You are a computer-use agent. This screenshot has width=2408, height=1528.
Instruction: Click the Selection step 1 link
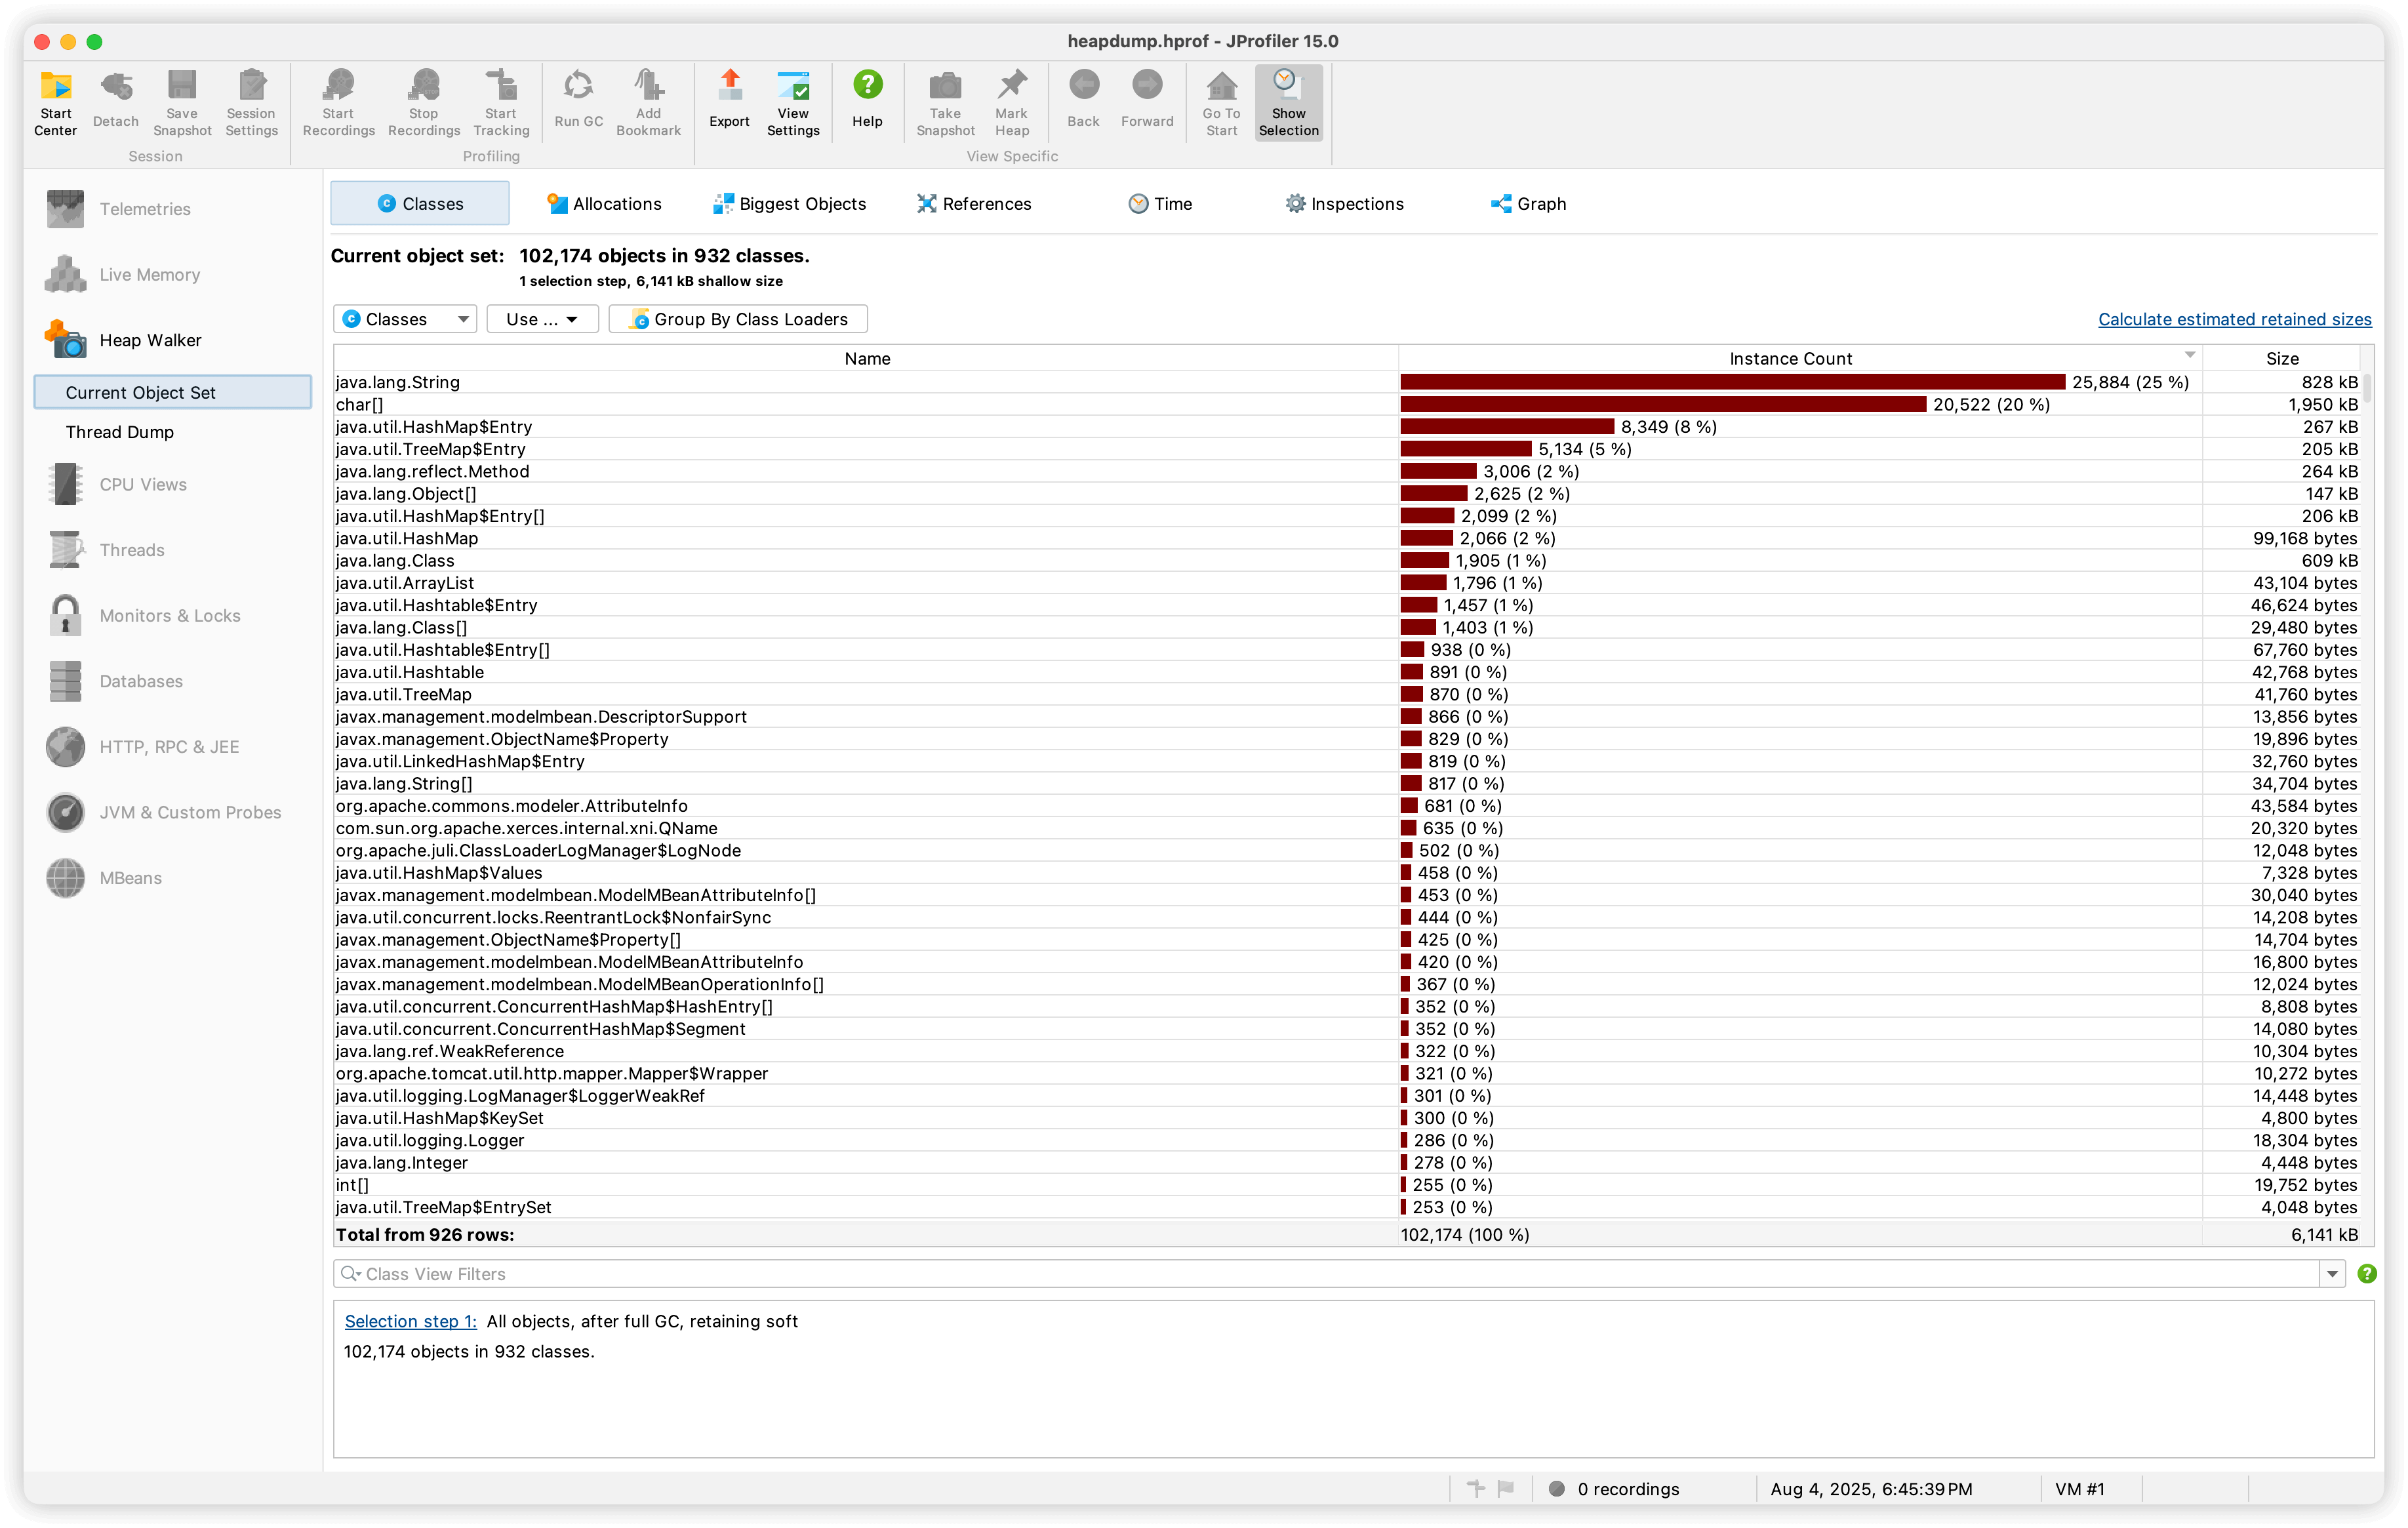[x=411, y=1321]
